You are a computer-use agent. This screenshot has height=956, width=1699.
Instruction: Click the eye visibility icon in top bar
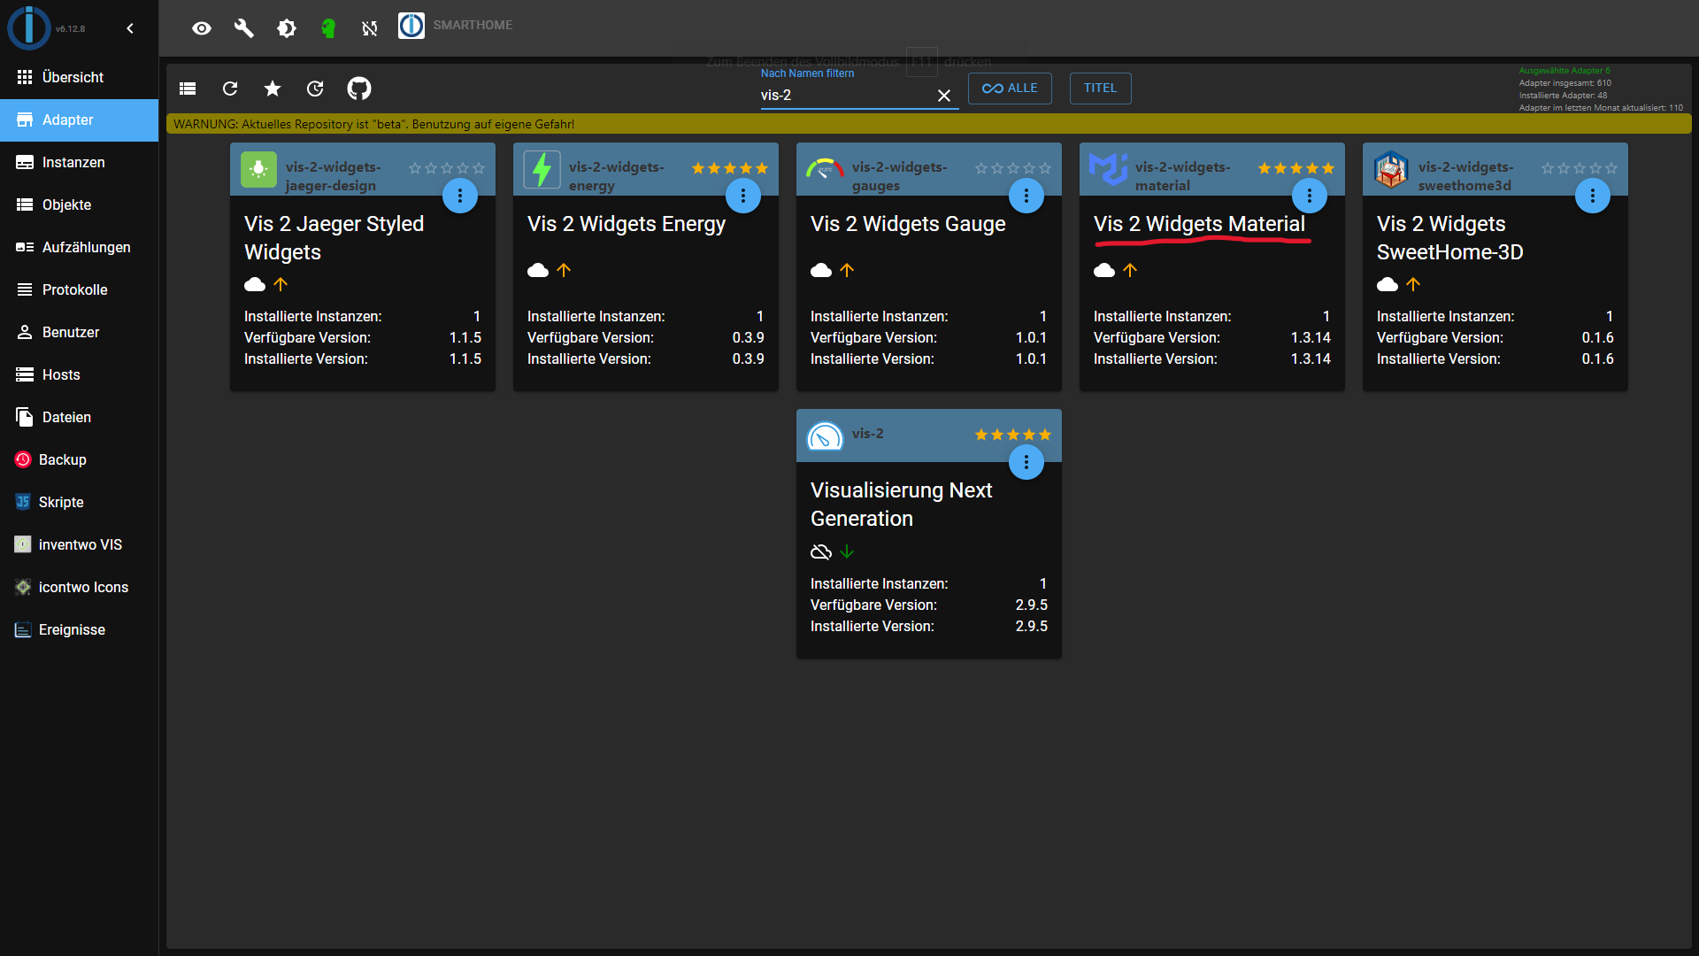tap(202, 28)
